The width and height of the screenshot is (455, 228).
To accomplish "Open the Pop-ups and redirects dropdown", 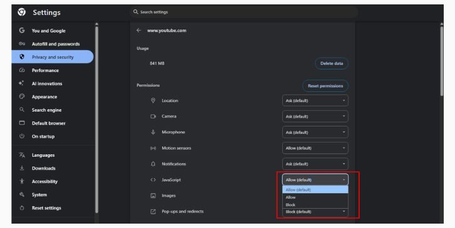I will pos(315,212).
